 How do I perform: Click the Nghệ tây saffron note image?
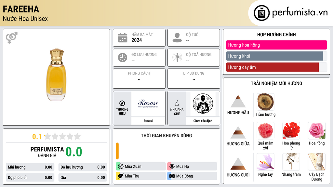(265, 162)
